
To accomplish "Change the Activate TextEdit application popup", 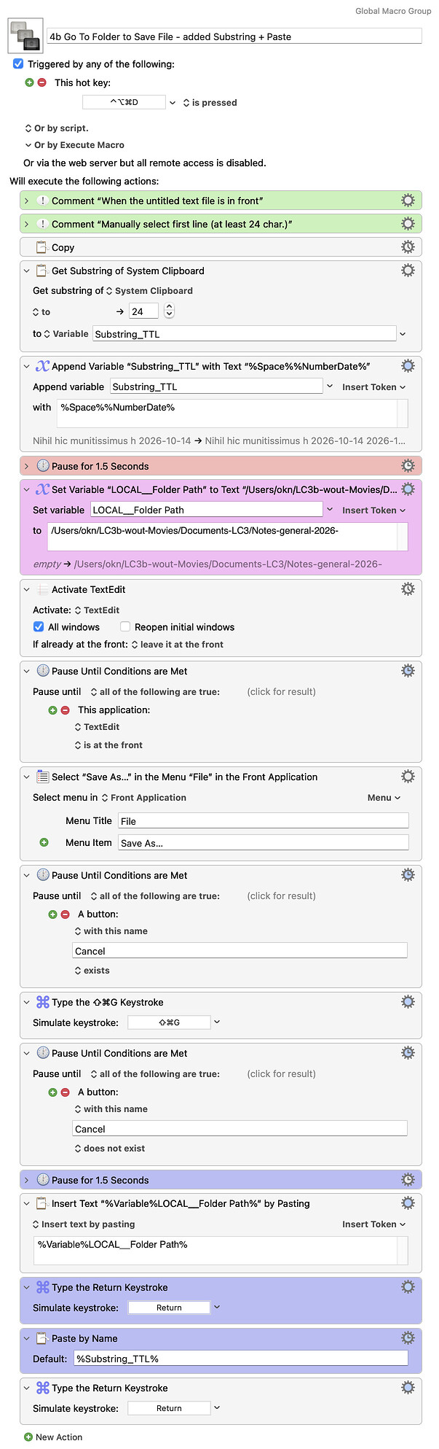I will (98, 610).
